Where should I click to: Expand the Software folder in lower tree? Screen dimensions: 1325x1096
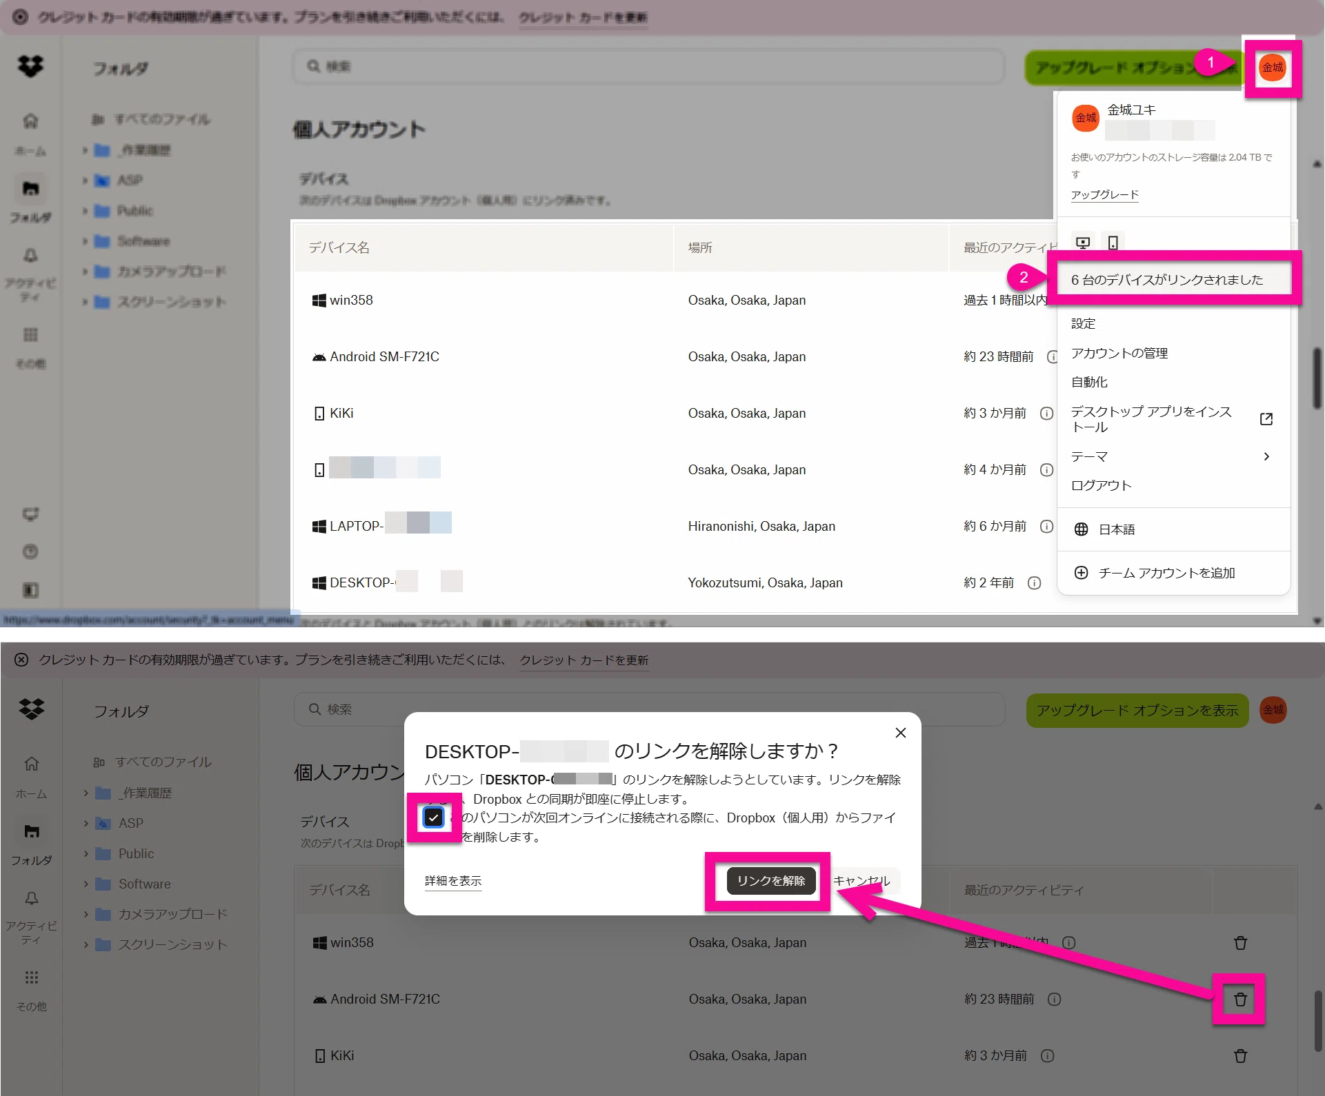point(86,884)
